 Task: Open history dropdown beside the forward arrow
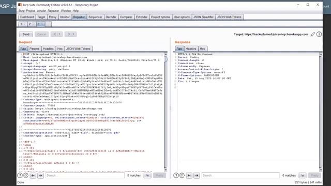[x=73, y=34]
